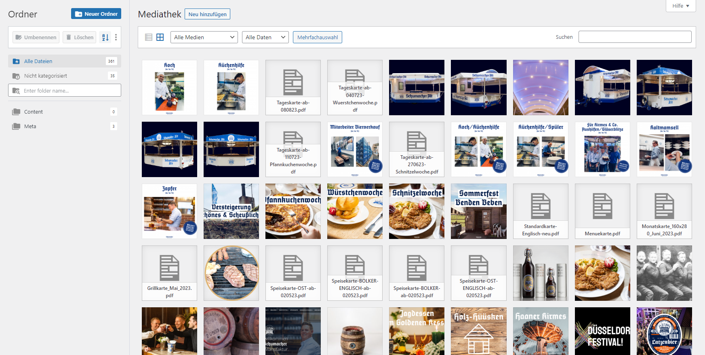Open the Alle Medien filter dropdown
The image size is (705, 355).
204,37
